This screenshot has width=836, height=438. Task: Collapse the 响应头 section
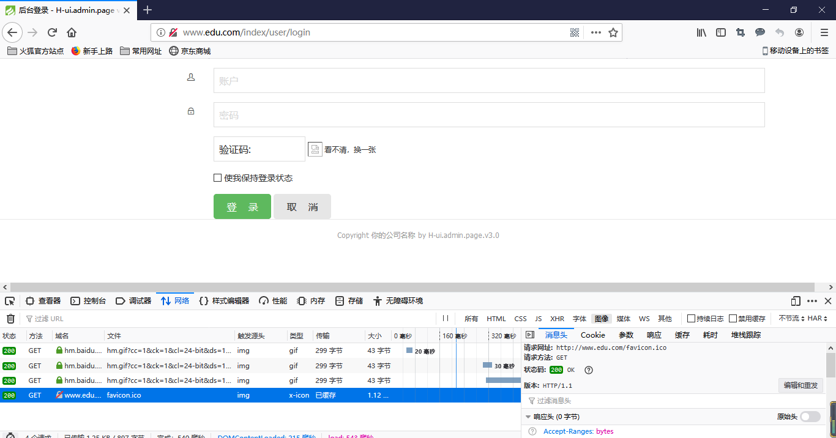529,416
